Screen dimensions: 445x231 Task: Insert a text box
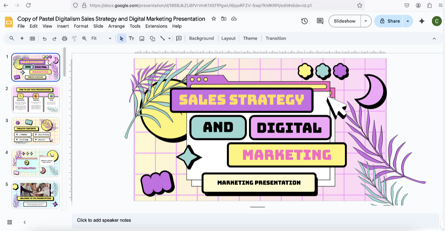pyautogui.click(x=131, y=38)
